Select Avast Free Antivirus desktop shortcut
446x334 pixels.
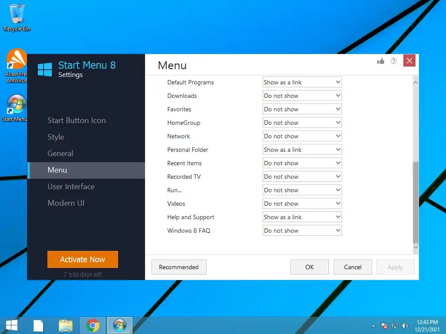coord(16,66)
